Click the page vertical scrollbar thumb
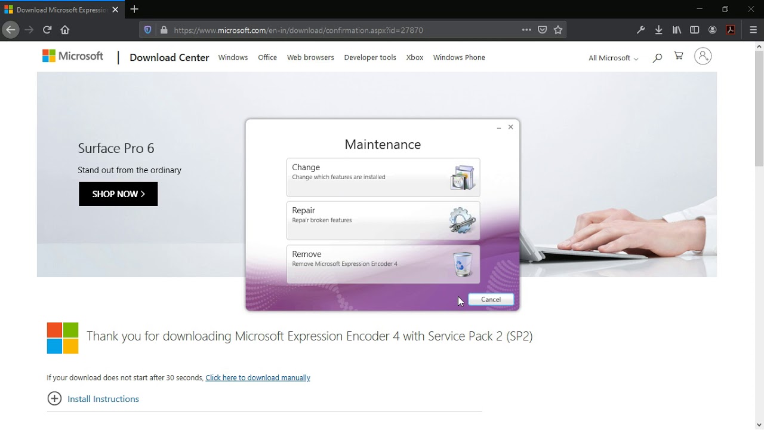 (x=759, y=107)
